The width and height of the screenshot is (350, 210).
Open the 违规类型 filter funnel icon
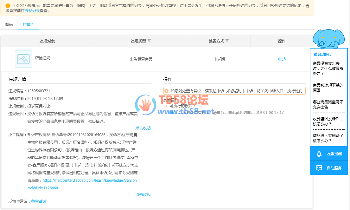tap(149, 41)
